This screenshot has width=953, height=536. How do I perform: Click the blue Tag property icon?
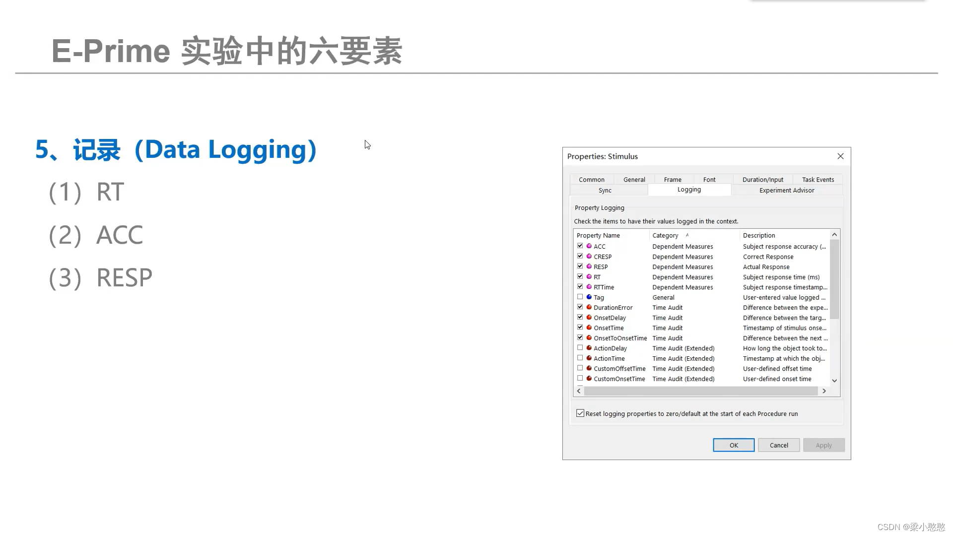pyautogui.click(x=589, y=297)
